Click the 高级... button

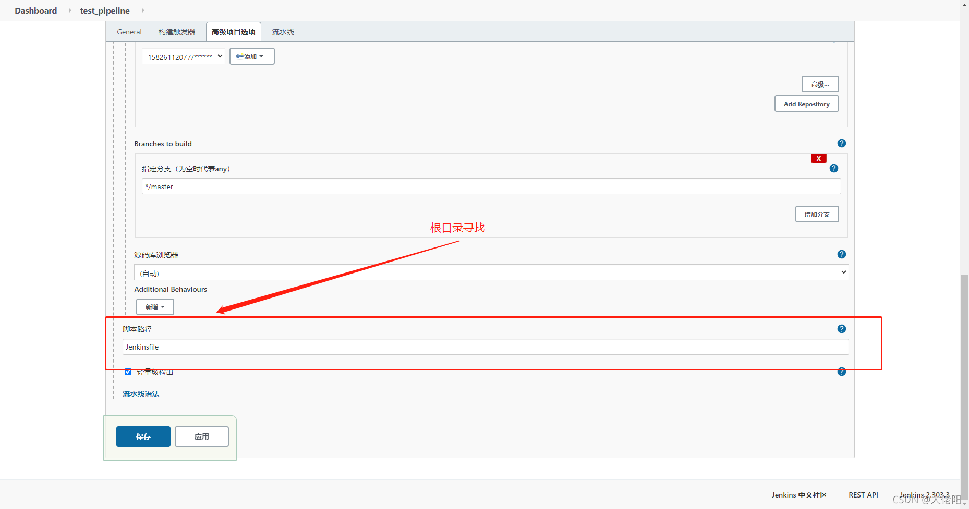[x=820, y=84]
